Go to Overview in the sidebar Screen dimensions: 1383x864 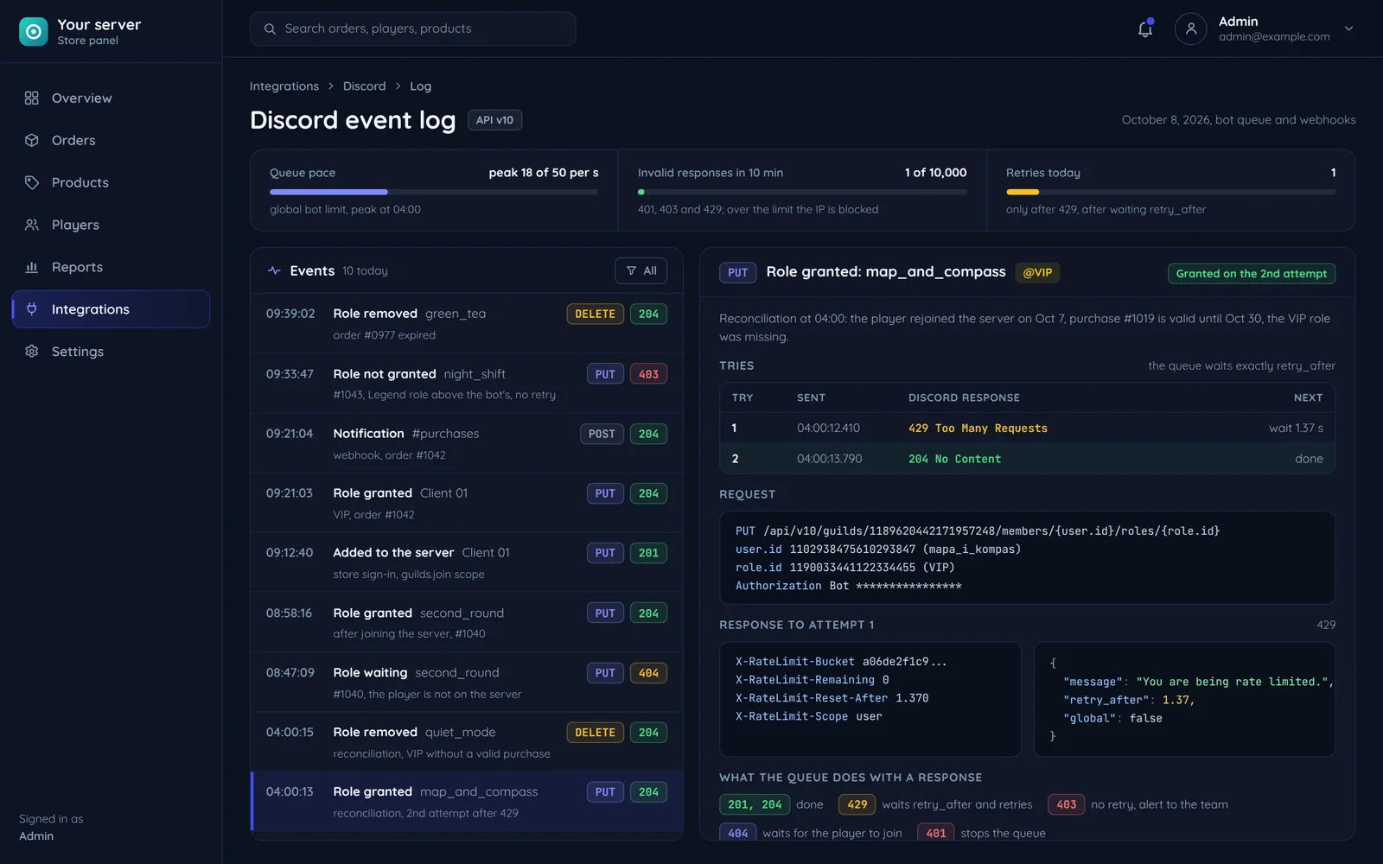[111, 98]
